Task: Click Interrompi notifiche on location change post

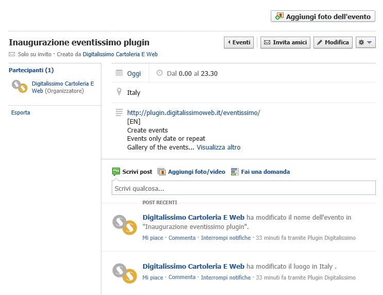Action: click(x=226, y=277)
